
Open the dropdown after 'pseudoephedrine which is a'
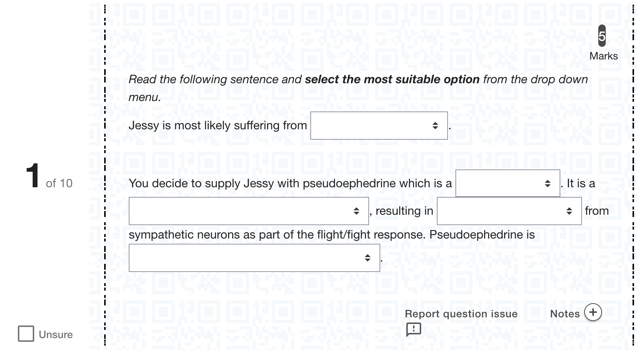click(x=508, y=183)
